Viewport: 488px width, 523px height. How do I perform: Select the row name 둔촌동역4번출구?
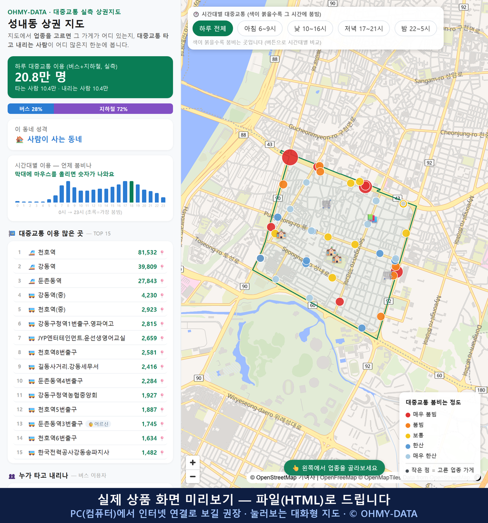click(x=61, y=381)
